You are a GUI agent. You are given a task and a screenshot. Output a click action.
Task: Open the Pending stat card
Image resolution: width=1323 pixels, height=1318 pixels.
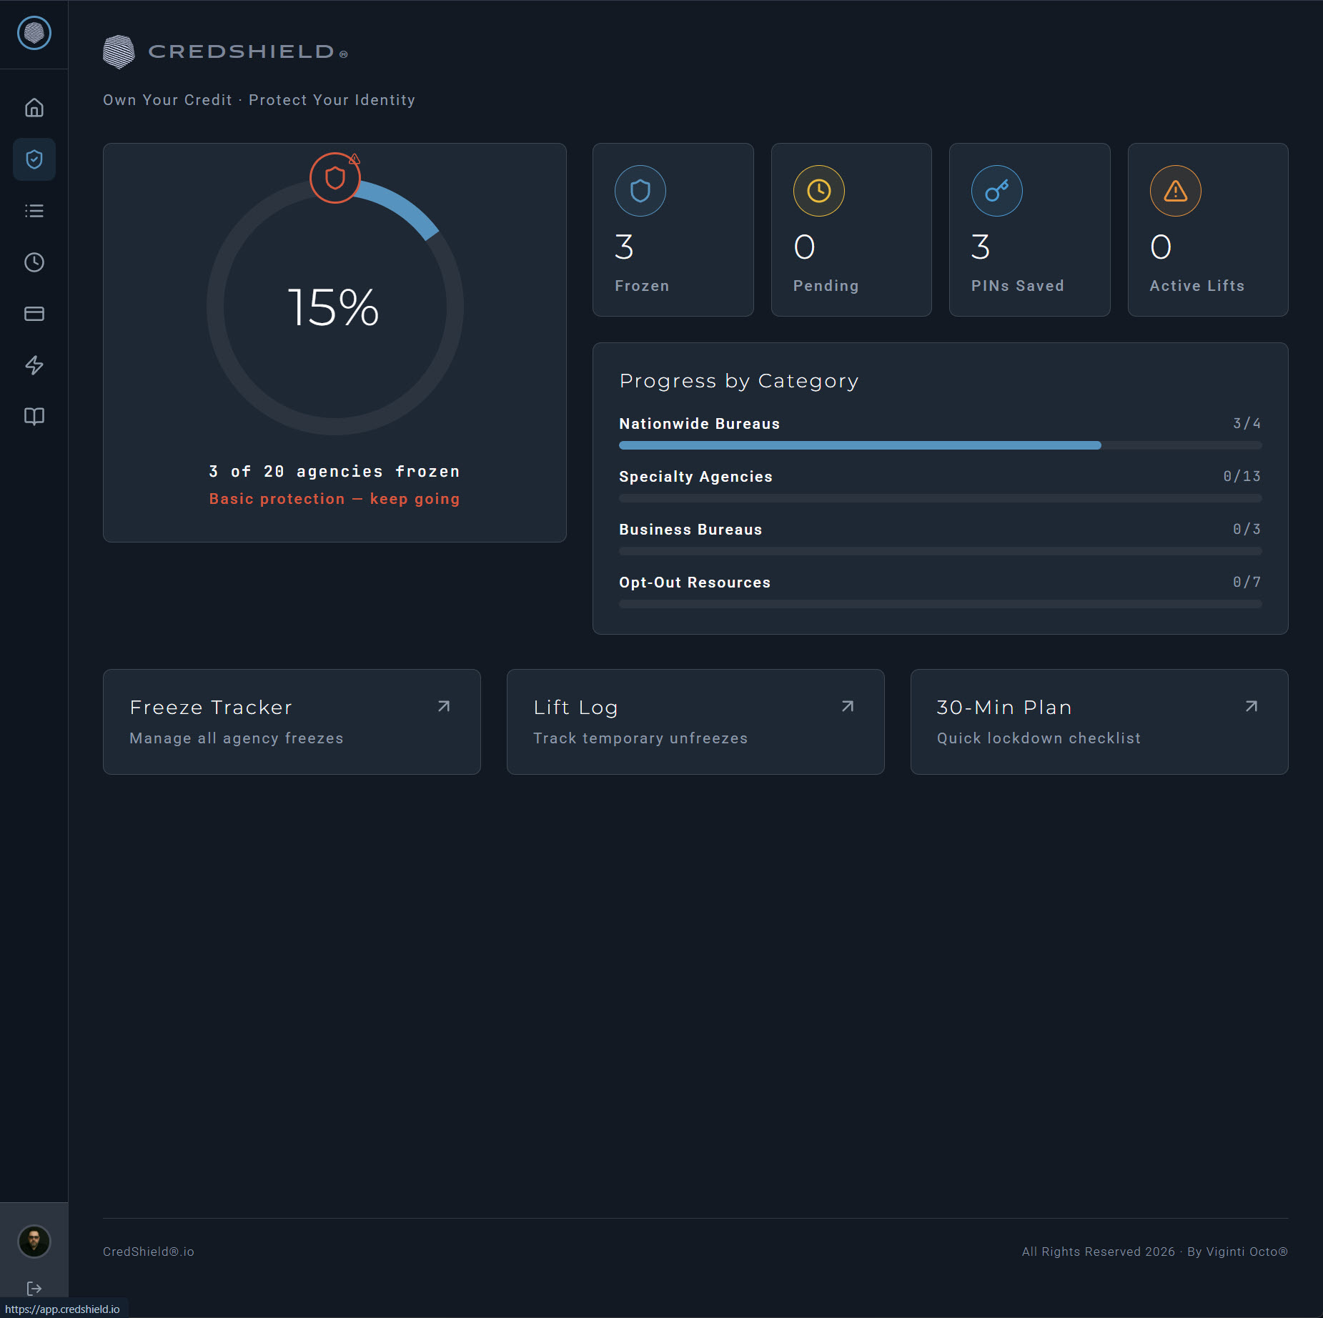tap(851, 229)
